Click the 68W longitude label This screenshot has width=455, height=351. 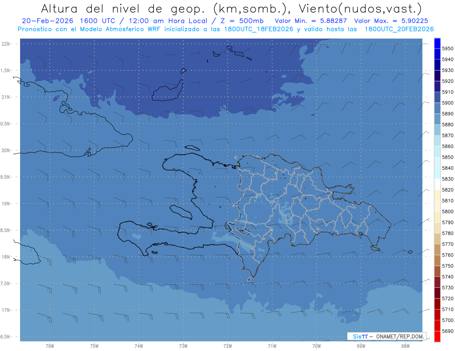pyautogui.click(x=405, y=346)
